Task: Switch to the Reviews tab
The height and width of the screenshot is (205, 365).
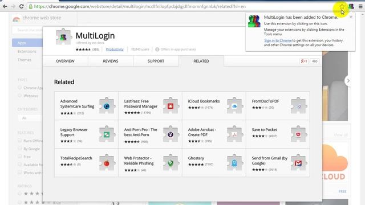Action: click(x=111, y=61)
